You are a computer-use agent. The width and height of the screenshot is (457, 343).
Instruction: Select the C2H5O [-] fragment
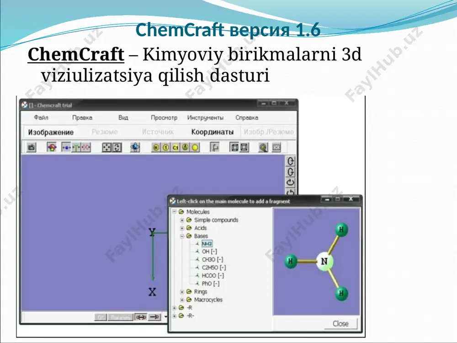(214, 268)
